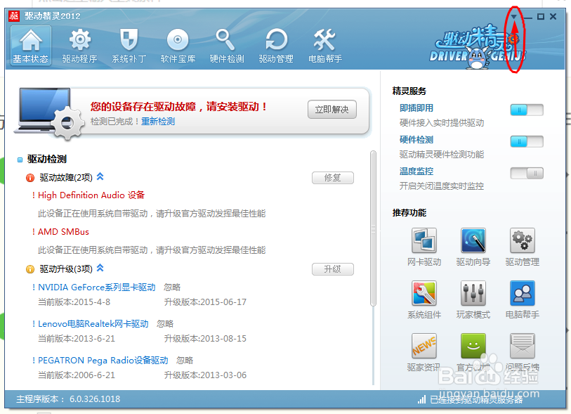Open Lenovo电脑Realtek网卡驱动 entry

point(93,324)
